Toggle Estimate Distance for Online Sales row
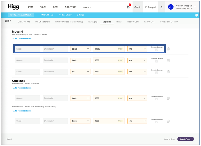The image size is (201, 146). point(157,122)
